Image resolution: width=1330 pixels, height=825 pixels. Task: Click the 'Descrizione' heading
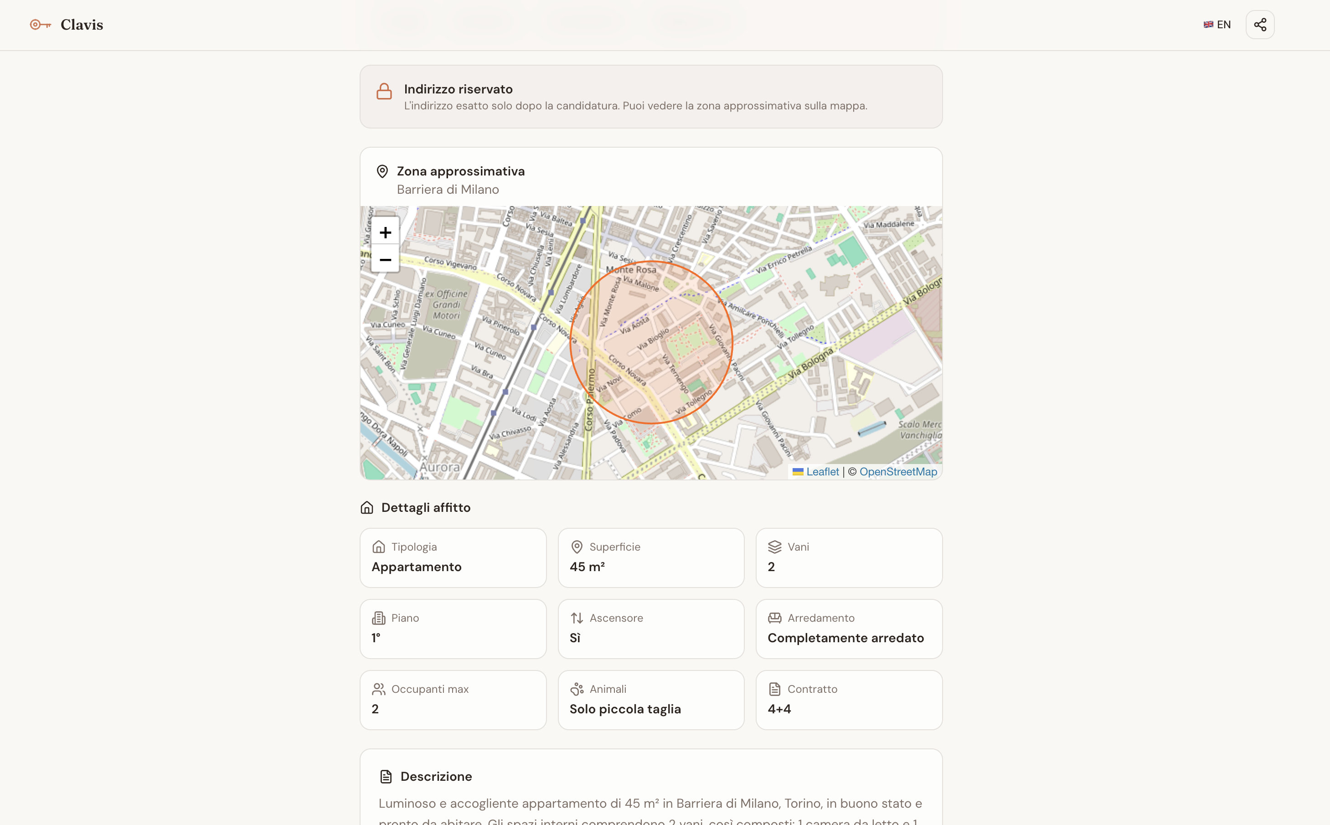(x=436, y=776)
